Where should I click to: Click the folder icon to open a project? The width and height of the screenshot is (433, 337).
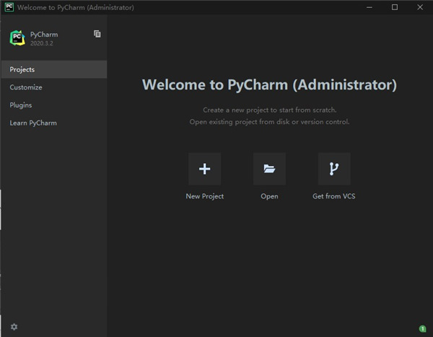[x=269, y=169]
